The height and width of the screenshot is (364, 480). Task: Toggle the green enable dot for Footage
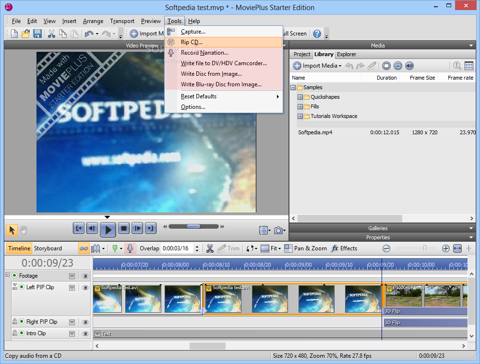pos(14,275)
